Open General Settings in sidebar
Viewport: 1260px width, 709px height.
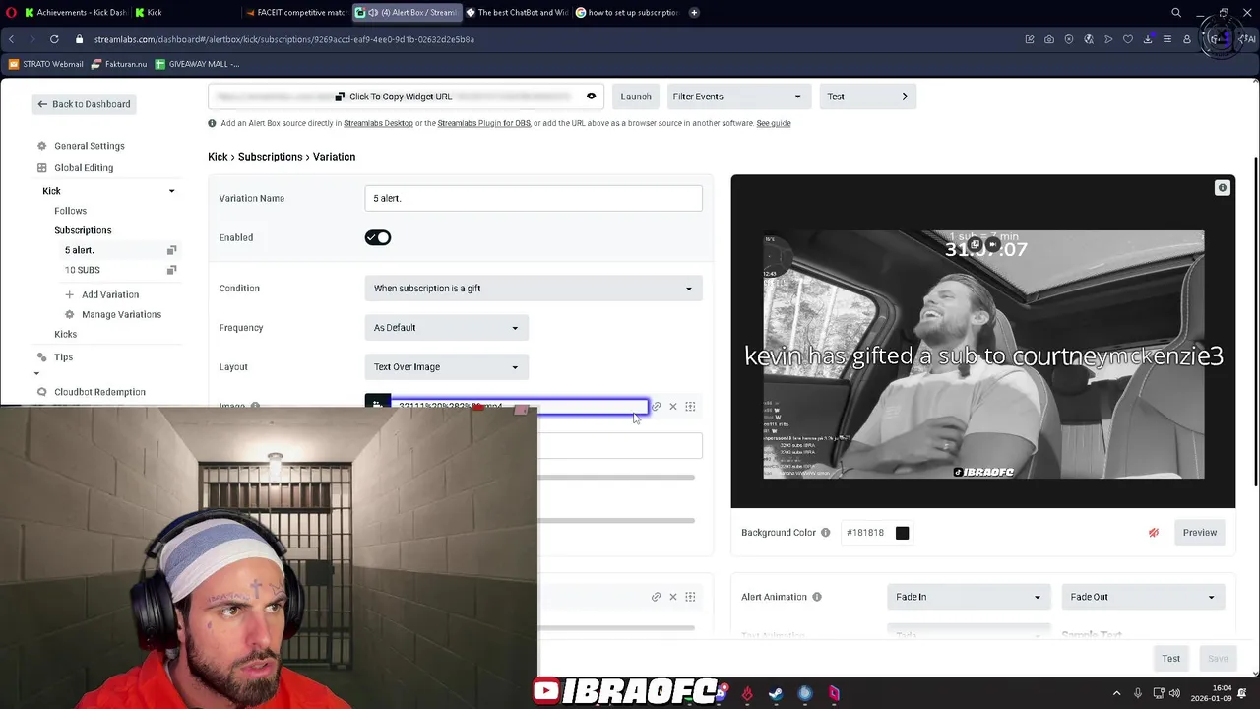tap(89, 146)
